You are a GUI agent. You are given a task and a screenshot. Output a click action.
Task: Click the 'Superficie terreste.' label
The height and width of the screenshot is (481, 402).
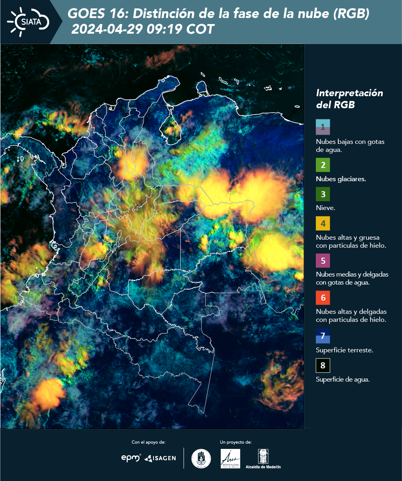[345, 350]
